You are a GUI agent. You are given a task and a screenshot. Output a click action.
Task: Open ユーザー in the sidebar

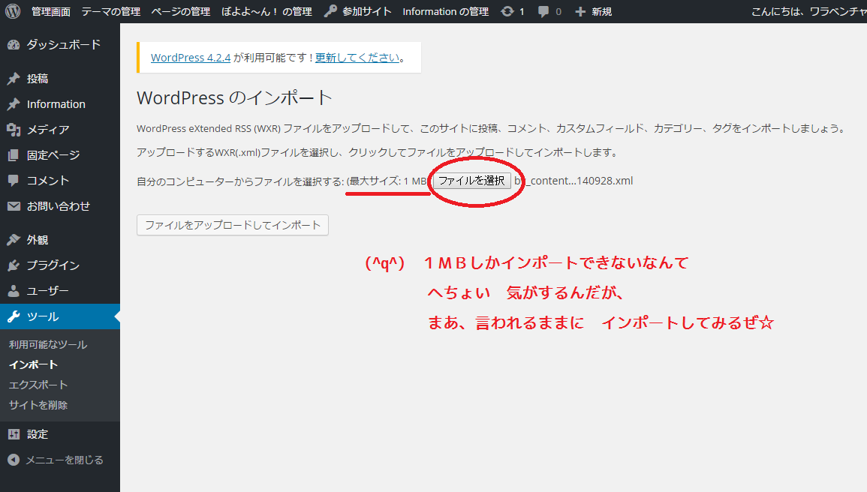48,290
